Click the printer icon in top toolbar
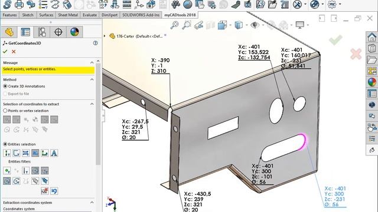This screenshot has height=212, width=378. 19,4
